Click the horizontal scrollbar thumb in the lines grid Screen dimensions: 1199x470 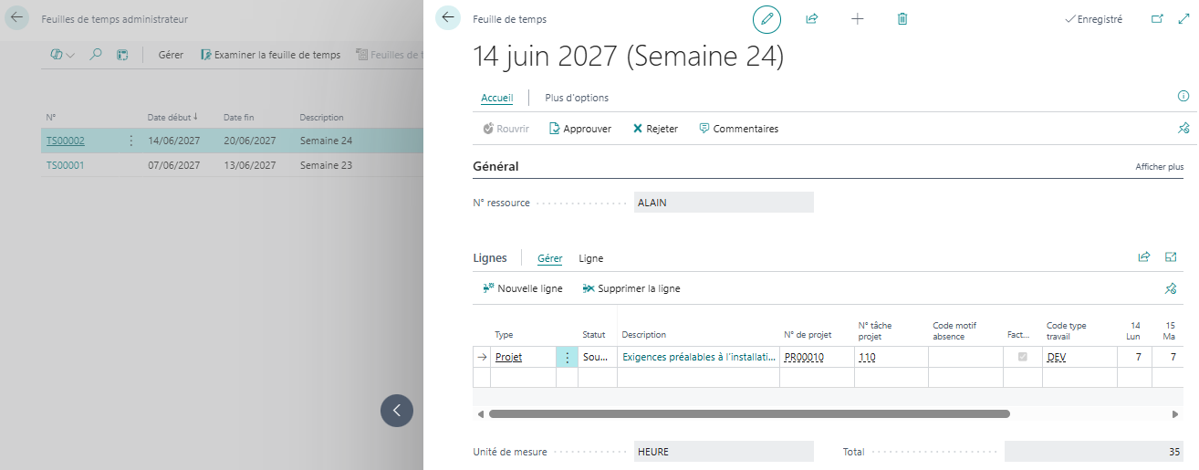click(749, 413)
